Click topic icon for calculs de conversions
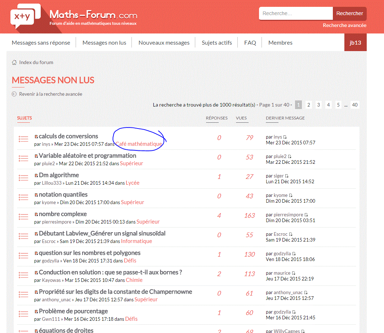 (x=23, y=139)
